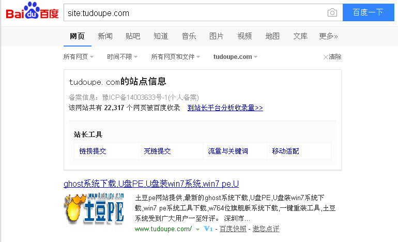Switch to the 音乐 tab
398x242 pixels.
[189, 36]
